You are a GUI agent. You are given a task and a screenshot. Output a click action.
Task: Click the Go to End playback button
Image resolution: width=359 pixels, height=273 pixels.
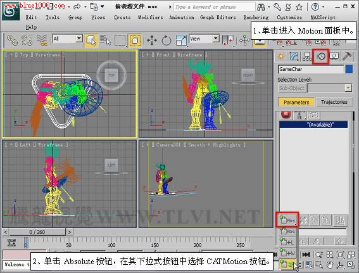pos(306,255)
